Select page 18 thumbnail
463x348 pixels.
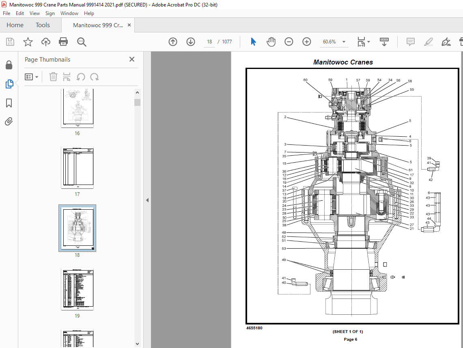[78, 228]
